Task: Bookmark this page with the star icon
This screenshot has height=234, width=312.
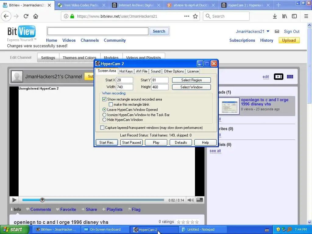Action: pos(195,16)
